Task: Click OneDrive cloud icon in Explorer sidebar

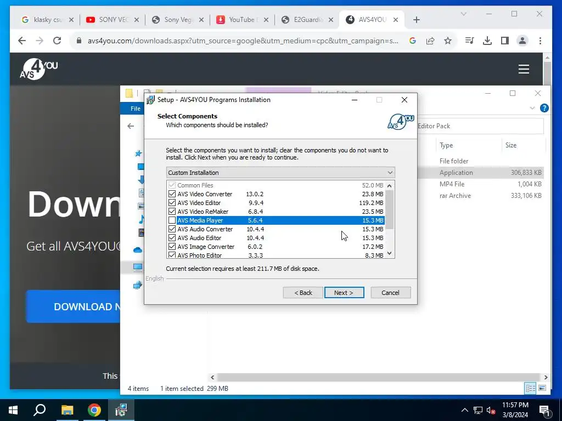Action: pyautogui.click(x=138, y=250)
